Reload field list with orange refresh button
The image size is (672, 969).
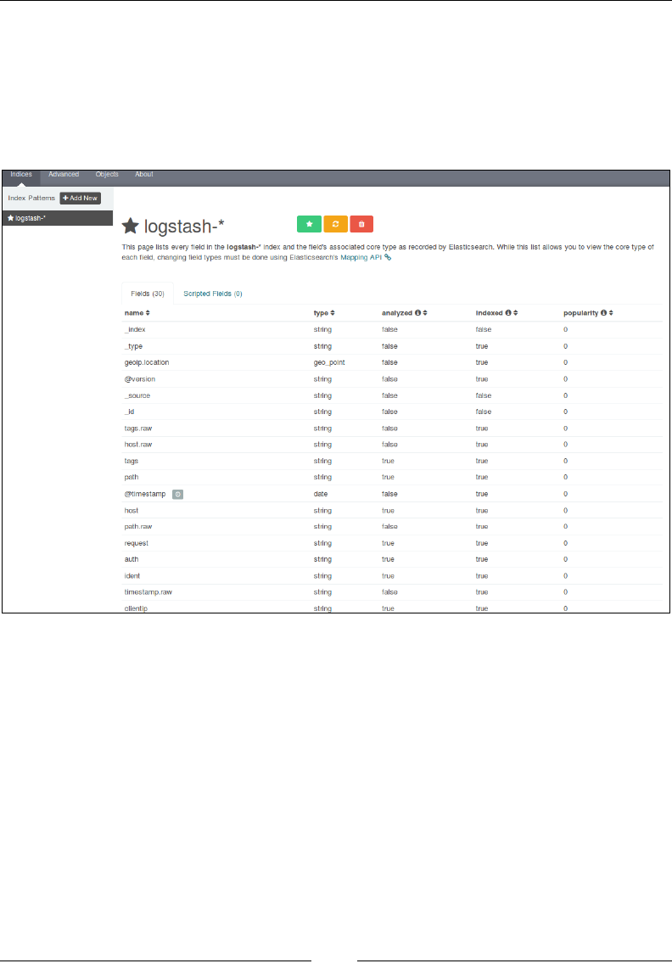pos(336,224)
